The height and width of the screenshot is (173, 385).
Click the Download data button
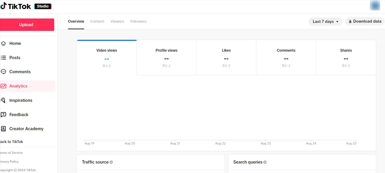click(365, 21)
